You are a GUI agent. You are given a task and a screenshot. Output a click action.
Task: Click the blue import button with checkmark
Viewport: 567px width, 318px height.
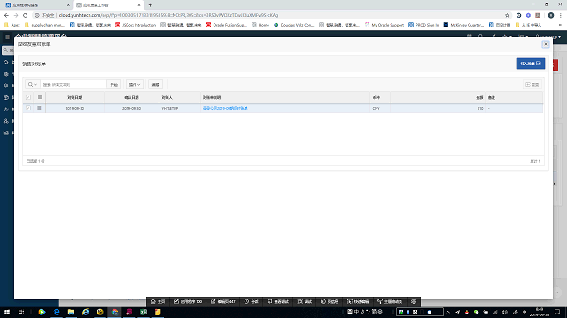[x=530, y=64]
